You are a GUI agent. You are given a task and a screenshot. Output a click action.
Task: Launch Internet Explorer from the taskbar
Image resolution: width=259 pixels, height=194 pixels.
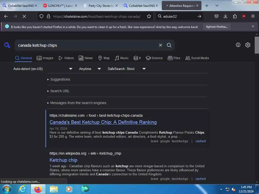(x=22, y=189)
